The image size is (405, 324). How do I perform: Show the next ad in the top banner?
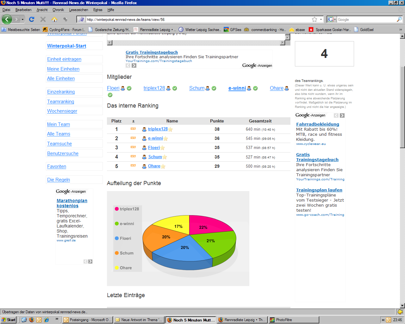tap(134, 65)
